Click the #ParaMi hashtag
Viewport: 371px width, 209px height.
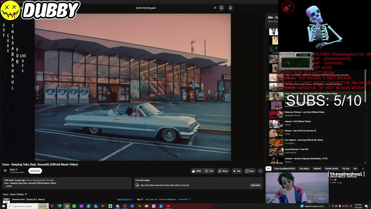click(50, 180)
